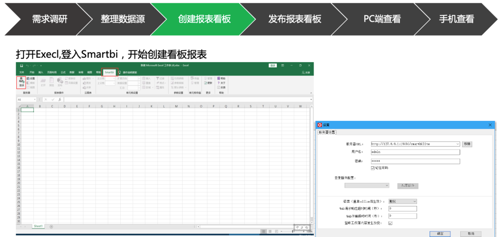Switch to the 插入 ribbon tab

(x=40, y=72)
